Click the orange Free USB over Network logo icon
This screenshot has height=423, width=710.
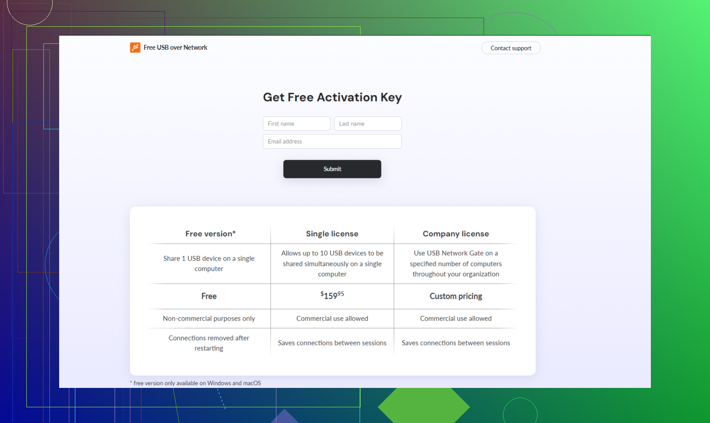[x=135, y=48]
